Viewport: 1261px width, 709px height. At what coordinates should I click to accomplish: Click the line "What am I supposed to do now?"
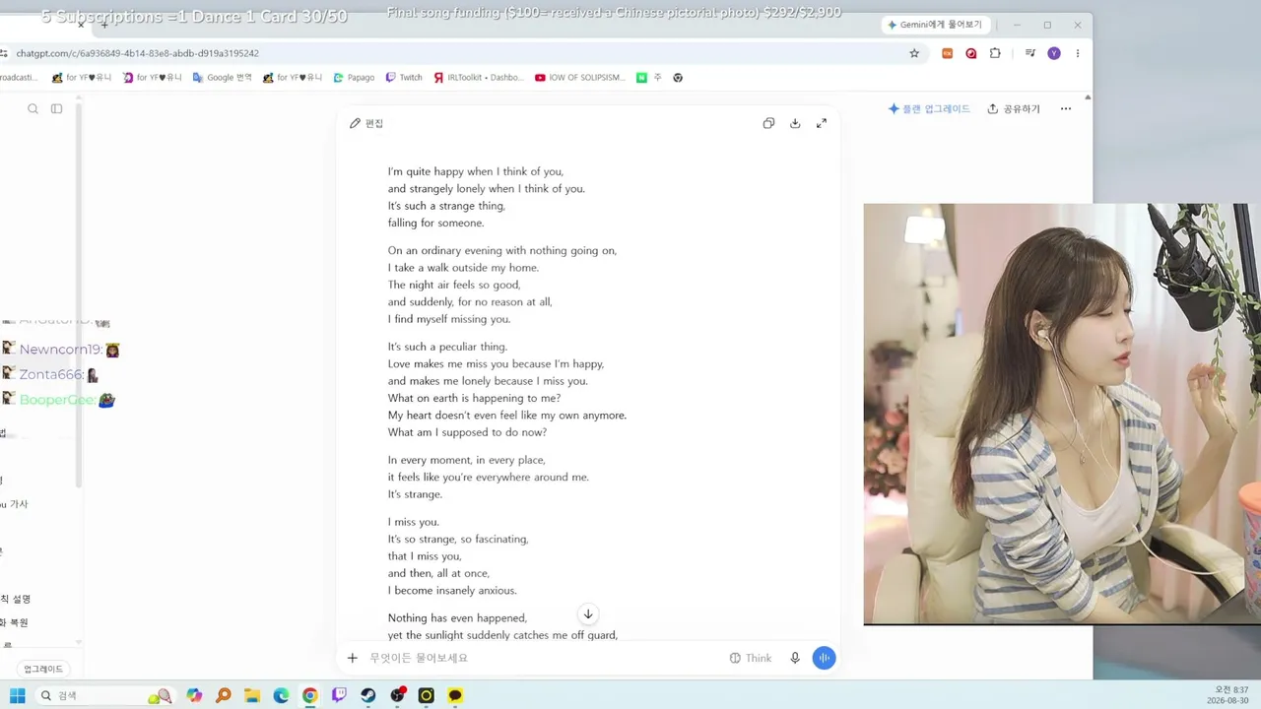pyautogui.click(x=467, y=432)
